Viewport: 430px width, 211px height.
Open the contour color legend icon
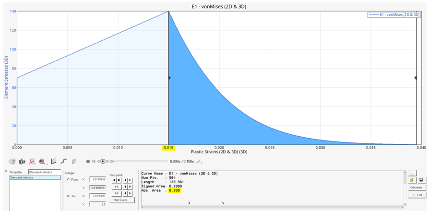click(32, 162)
